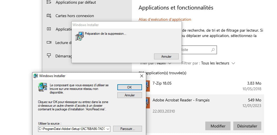The image size is (277, 135).
Task: Click the Lecture de vidéos camera icon
Action: tap(49, 42)
